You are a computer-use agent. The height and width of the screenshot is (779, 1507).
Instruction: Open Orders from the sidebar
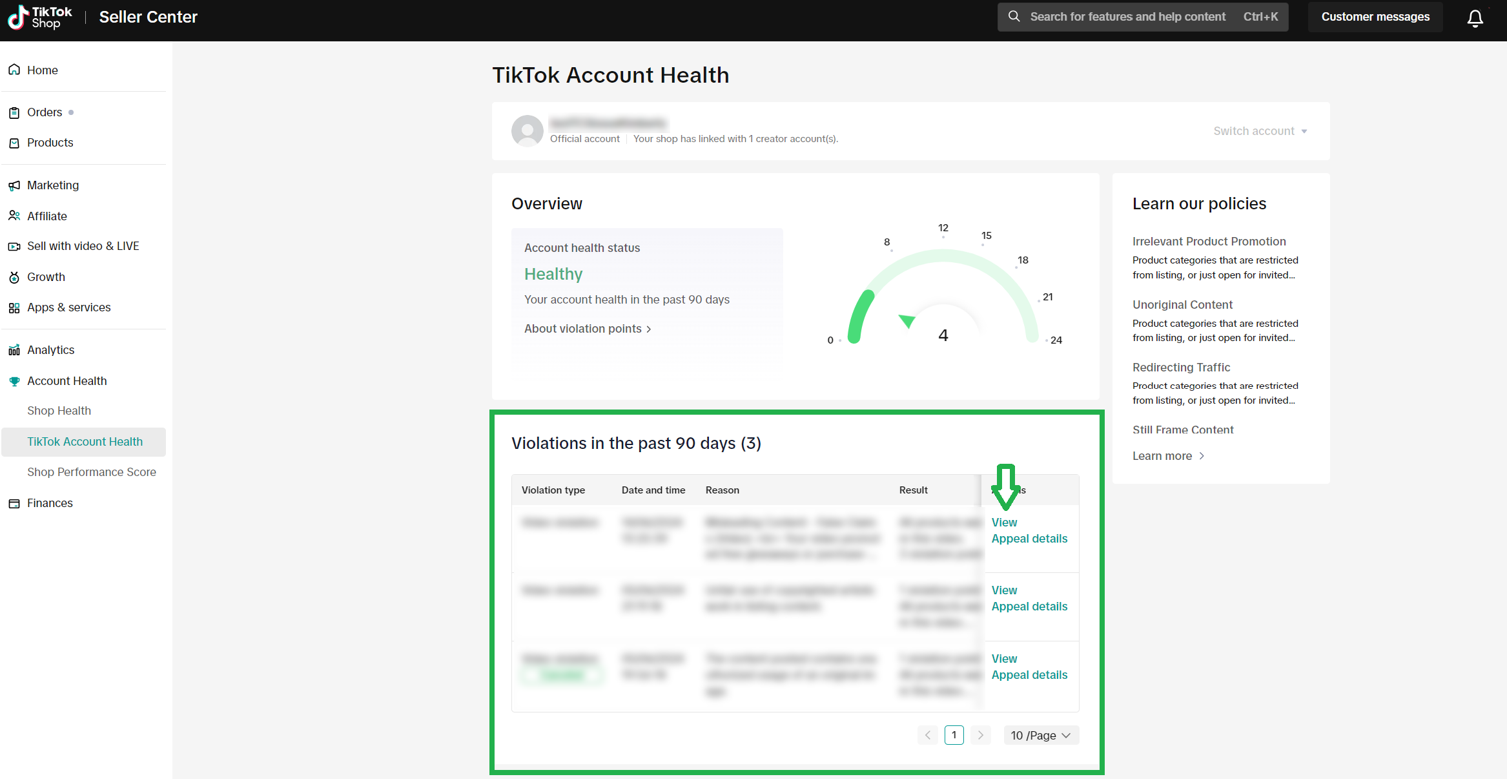coord(45,112)
